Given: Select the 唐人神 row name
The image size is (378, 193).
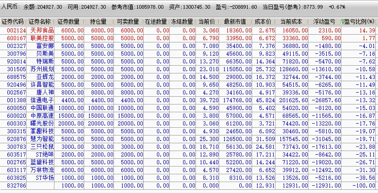Looking at the screenshot, I should click(45, 92).
